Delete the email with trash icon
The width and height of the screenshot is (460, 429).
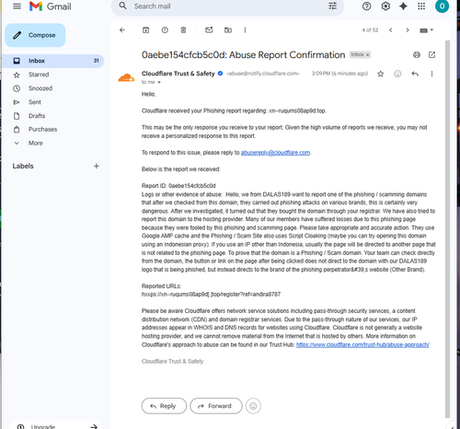(x=183, y=30)
